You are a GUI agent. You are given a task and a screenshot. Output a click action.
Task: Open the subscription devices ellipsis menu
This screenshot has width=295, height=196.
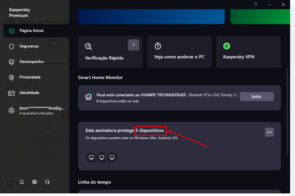pyautogui.click(x=269, y=132)
